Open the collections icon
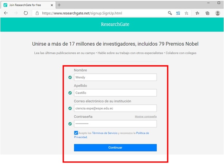Screen dimensions: 224x168 pyautogui.click(x=207, y=13)
